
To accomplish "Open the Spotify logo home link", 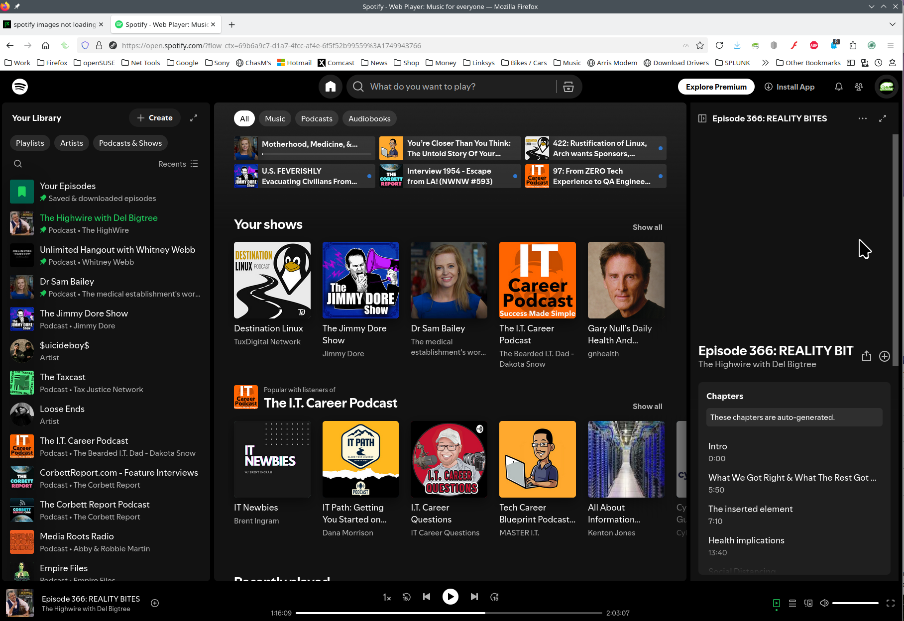I will pyautogui.click(x=20, y=87).
